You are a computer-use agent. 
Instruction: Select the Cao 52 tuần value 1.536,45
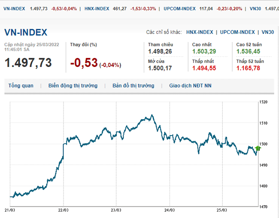(249, 52)
